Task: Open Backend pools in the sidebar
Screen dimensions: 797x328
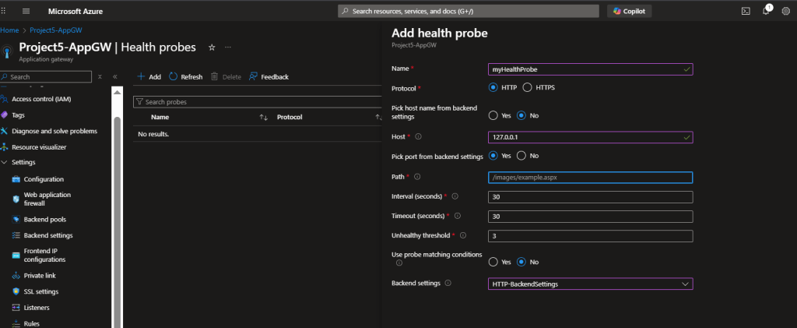Action: point(44,220)
